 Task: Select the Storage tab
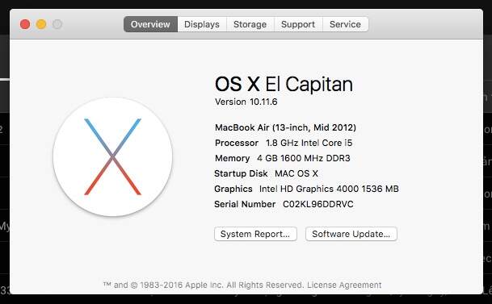coord(250,24)
